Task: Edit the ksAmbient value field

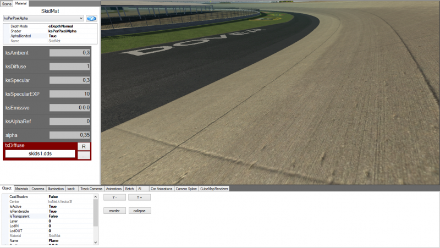Action: click(70, 53)
